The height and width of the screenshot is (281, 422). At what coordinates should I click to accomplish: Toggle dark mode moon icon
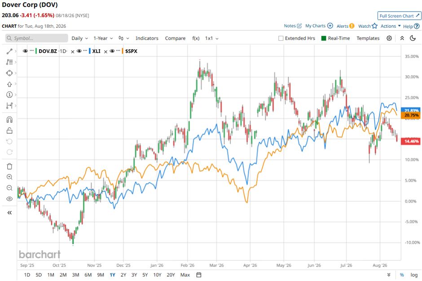tap(413, 38)
